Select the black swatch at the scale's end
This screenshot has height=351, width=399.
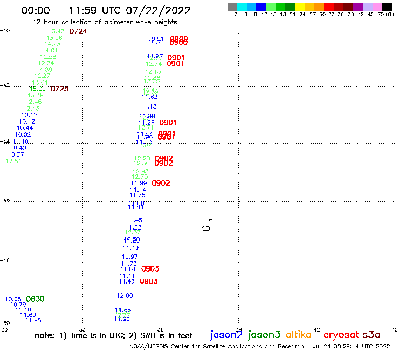point(387,6)
